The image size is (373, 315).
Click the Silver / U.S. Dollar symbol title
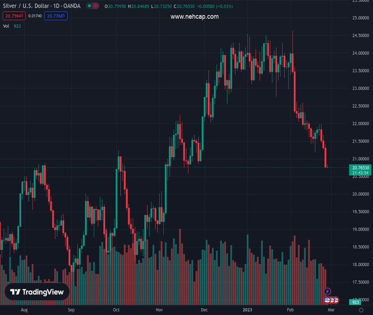[42, 6]
